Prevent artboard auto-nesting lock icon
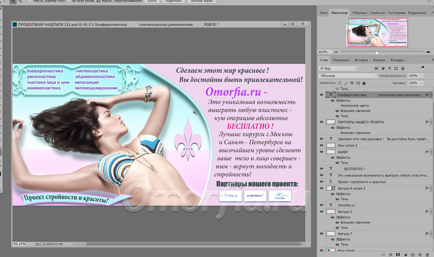Viewport: 434px width, 257px height. click(358, 83)
